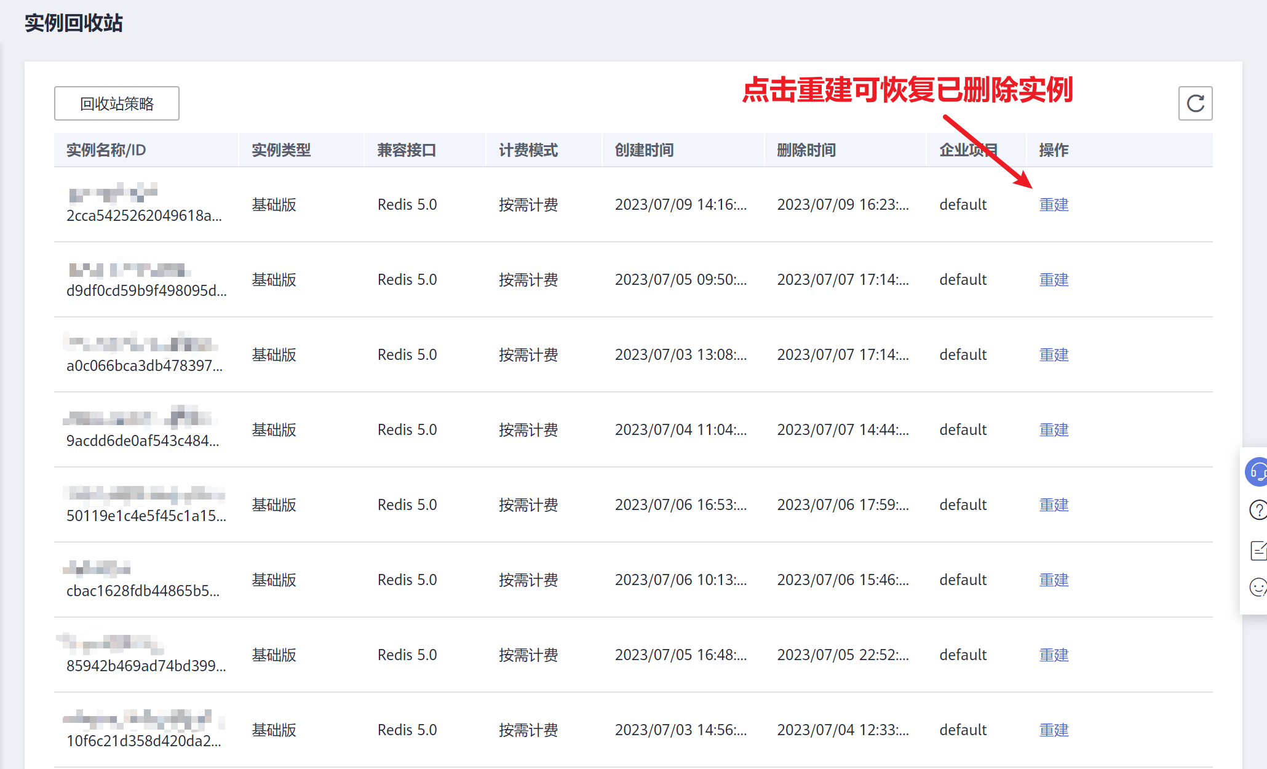Click the 创建时间 column header
Image resolution: width=1267 pixels, height=769 pixels.
tap(643, 150)
